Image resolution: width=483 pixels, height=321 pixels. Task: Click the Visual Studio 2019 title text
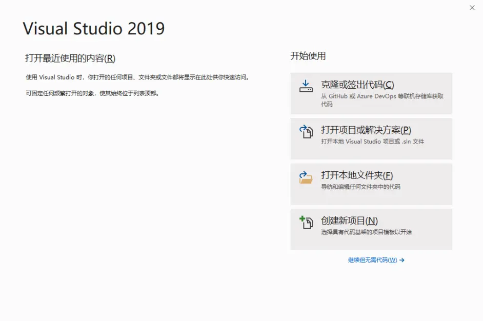[94, 29]
